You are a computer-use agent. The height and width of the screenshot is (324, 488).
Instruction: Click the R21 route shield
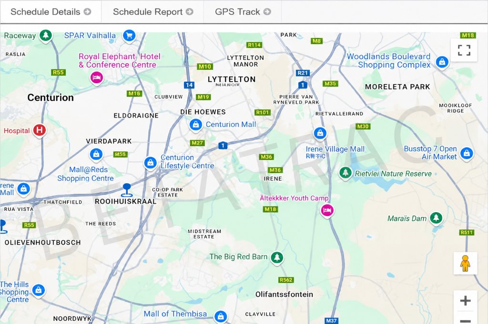click(x=303, y=73)
